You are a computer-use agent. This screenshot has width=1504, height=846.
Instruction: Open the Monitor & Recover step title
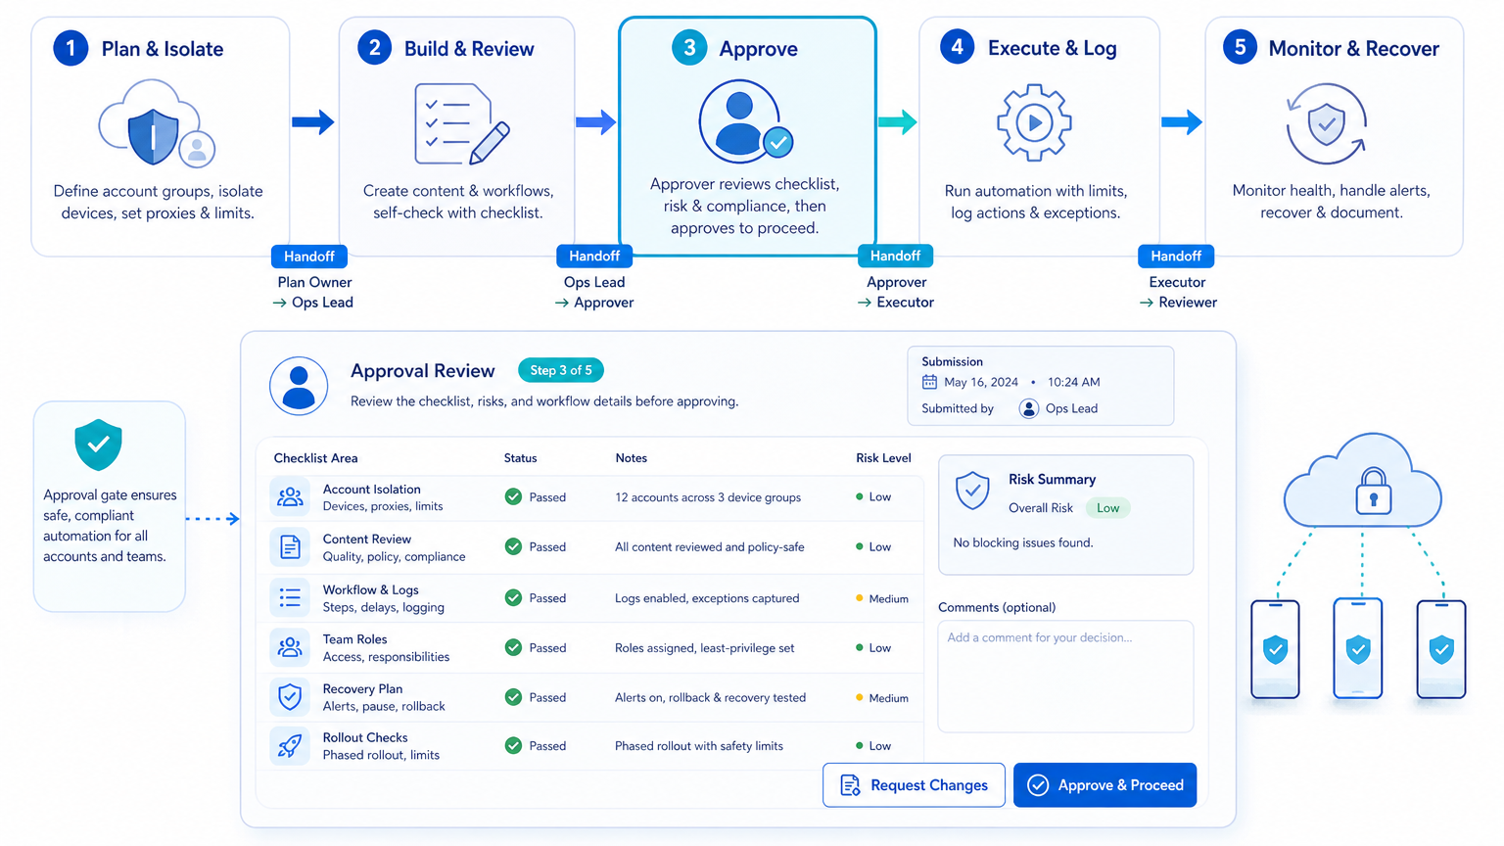click(1354, 49)
